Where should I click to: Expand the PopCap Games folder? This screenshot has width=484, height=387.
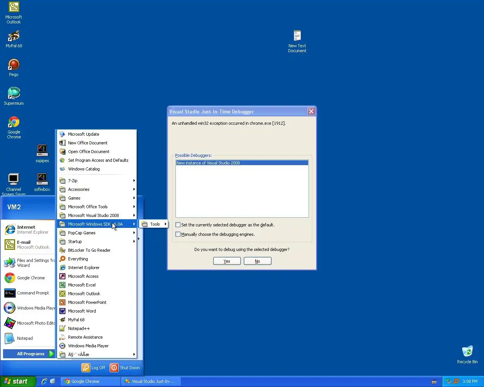96,233
